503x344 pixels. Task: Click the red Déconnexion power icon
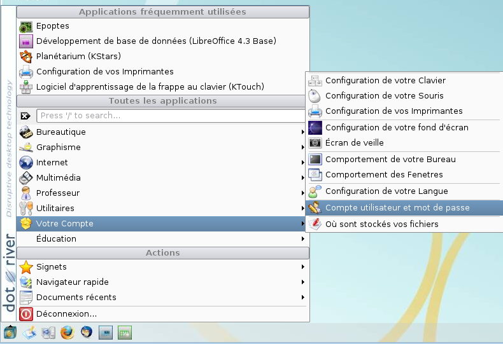click(x=26, y=313)
